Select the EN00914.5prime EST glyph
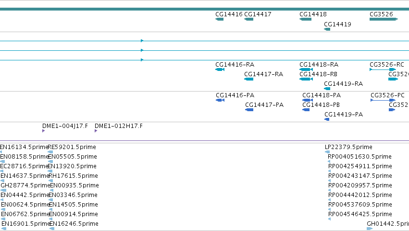This screenshot has height=231, width=409. click(51, 219)
